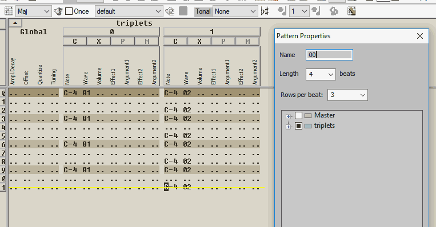
Task: Click the triplets machine title above tracks
Action: [x=134, y=23]
